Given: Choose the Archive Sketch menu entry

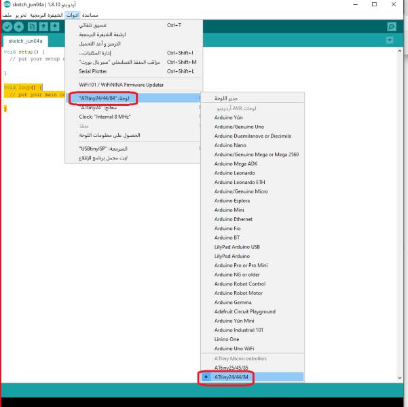Looking at the screenshot, I should click(134, 35).
